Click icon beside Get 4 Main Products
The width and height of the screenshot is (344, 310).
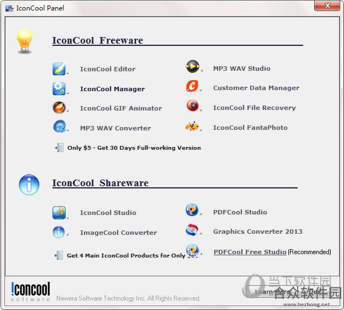[59, 255]
